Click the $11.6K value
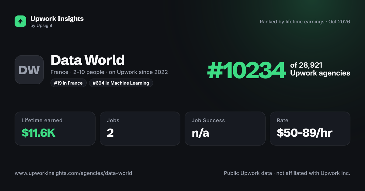Viewport: 365px width, 191px height. pos(38,133)
